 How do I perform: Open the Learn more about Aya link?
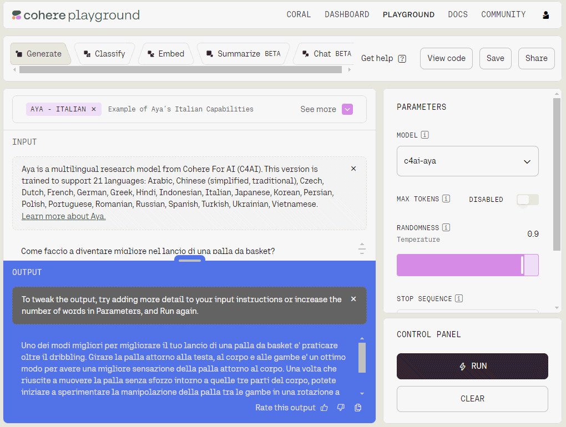point(63,216)
